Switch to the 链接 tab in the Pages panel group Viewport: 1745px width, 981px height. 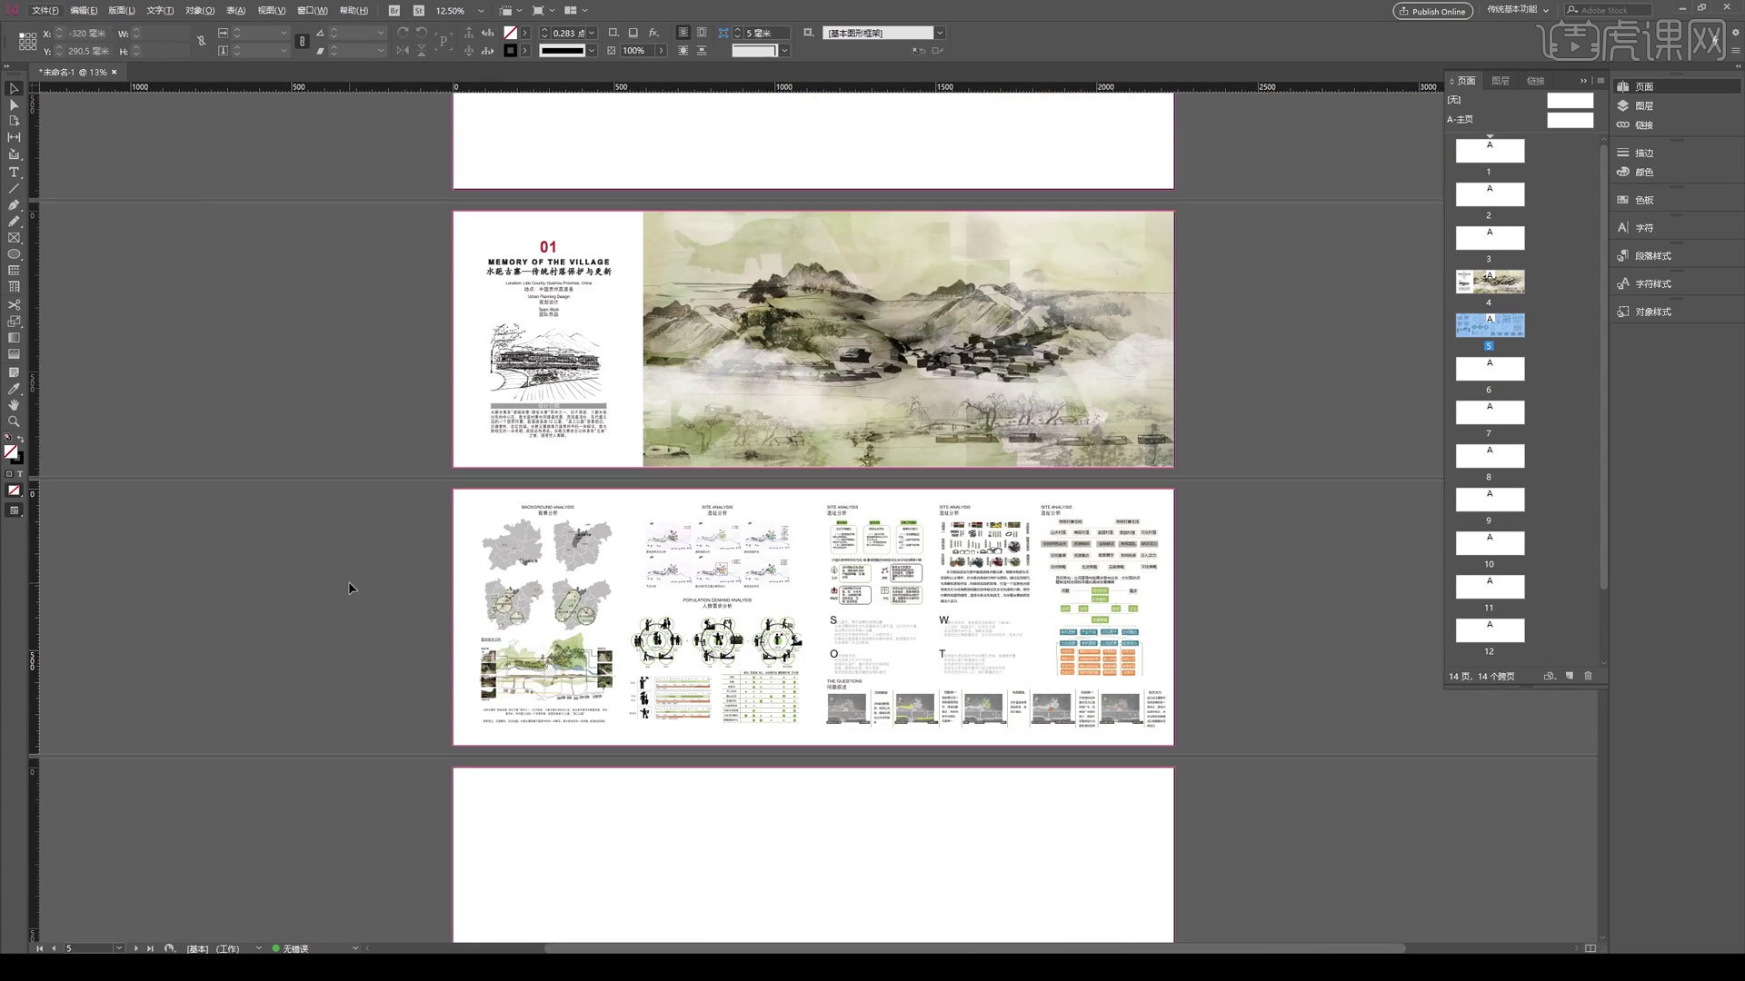(1536, 81)
